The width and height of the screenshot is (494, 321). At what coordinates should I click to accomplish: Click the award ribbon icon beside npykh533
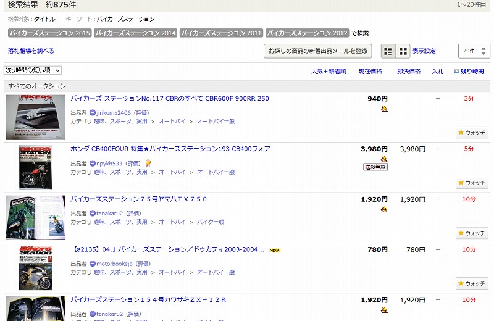[148, 163]
